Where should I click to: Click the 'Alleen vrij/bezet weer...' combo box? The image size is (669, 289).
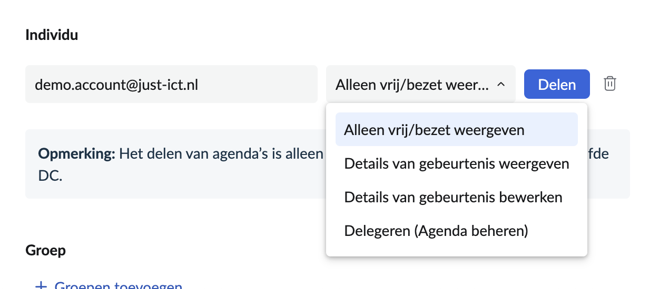tap(412, 84)
